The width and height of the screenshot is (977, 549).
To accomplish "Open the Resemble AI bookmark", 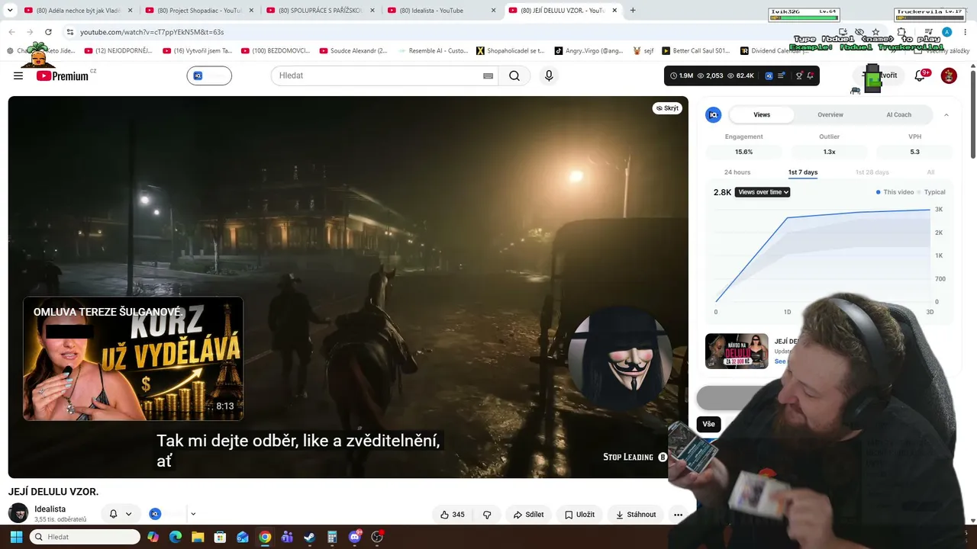I will pos(433,51).
